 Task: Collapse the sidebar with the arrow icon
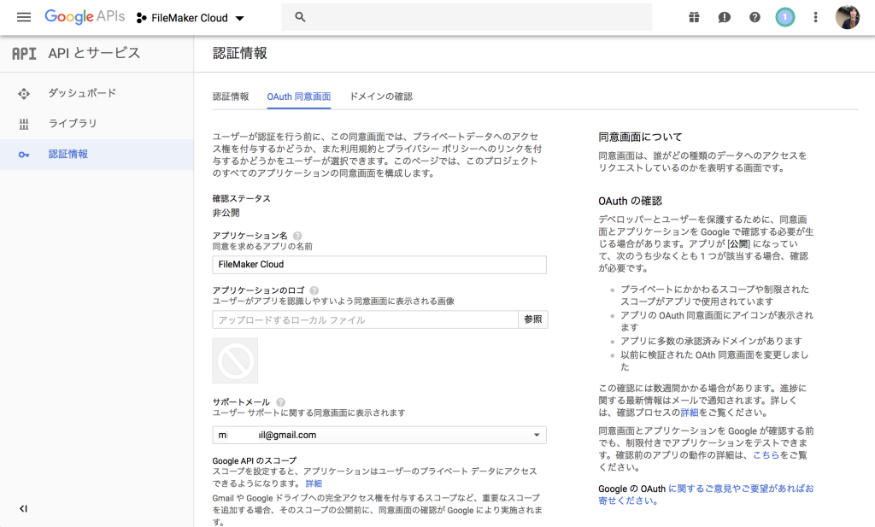point(23,508)
